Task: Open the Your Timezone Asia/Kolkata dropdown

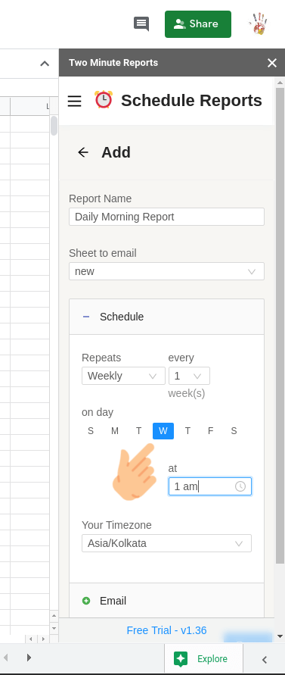Action: 166,543
